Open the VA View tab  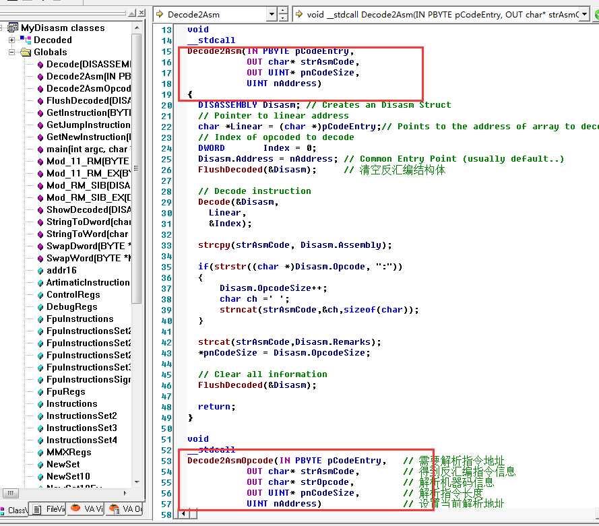[87, 509]
